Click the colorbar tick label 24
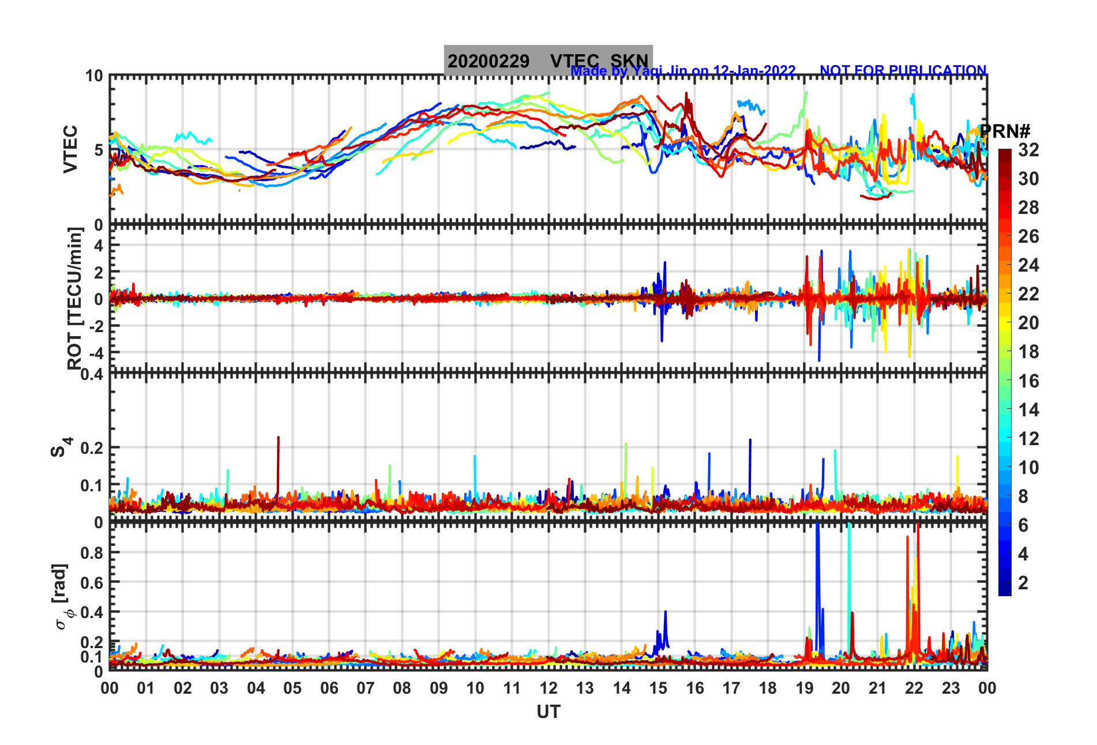Screen dimensions: 1097x745 click(1028, 265)
